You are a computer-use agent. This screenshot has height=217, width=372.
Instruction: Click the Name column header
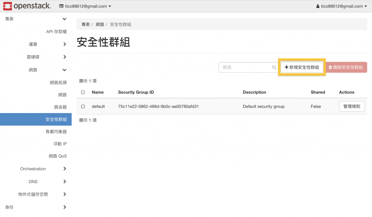pyautogui.click(x=98, y=92)
